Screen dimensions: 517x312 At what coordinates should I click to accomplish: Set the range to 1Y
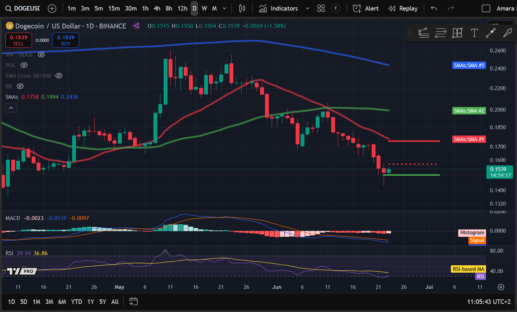coord(91,301)
